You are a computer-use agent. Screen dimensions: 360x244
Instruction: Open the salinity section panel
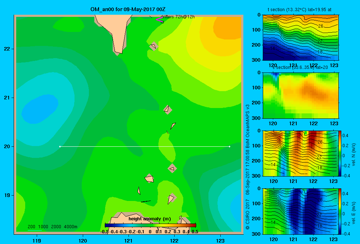(301, 95)
